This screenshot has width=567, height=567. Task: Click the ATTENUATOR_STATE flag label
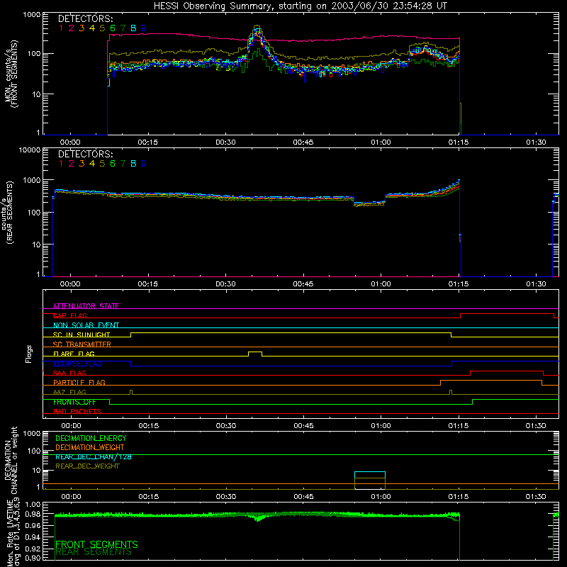(86, 306)
